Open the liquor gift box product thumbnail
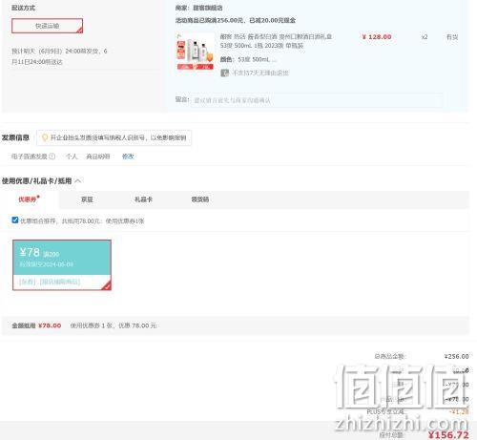477x440 pixels. pos(196,52)
